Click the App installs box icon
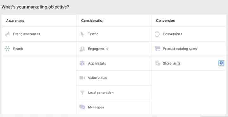This screenshot has width=228, height=117. (82, 63)
